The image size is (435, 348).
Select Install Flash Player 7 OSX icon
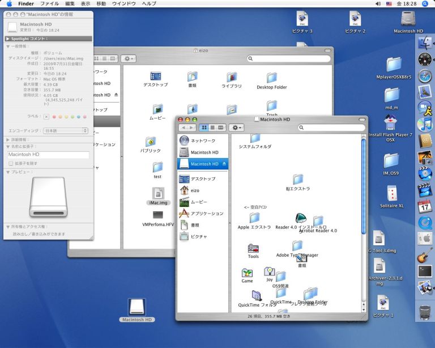point(390,128)
